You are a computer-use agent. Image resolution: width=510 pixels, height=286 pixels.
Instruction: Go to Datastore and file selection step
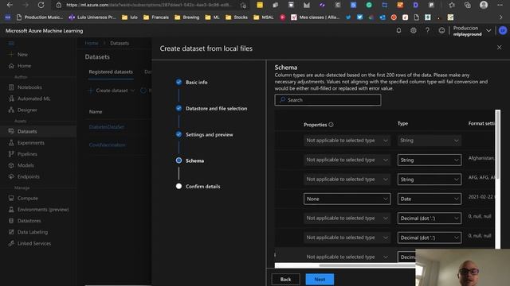pyautogui.click(x=216, y=109)
